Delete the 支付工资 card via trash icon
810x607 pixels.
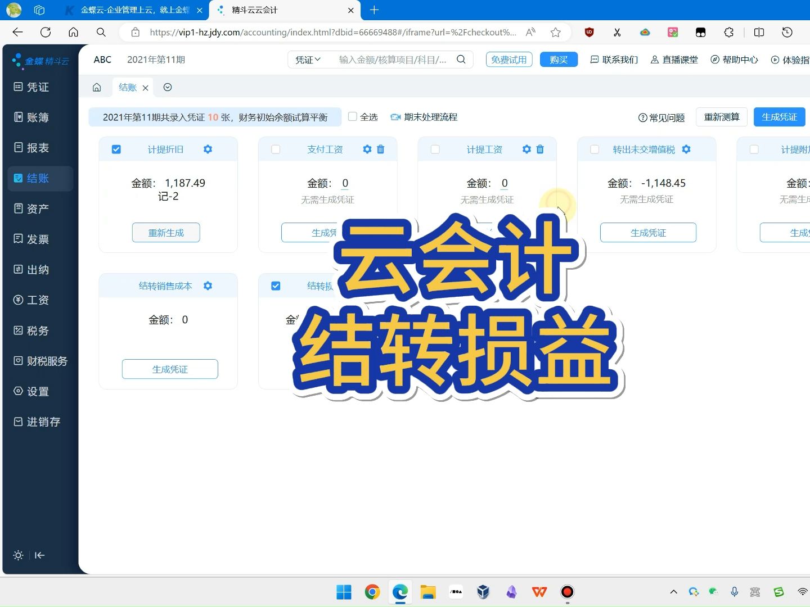click(381, 149)
